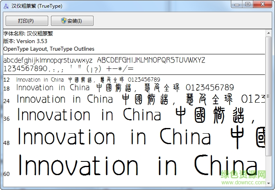Click the OpenType Layout, TrueType Outlines line
Screen dimensions: 275x190
pyautogui.click(x=49, y=49)
